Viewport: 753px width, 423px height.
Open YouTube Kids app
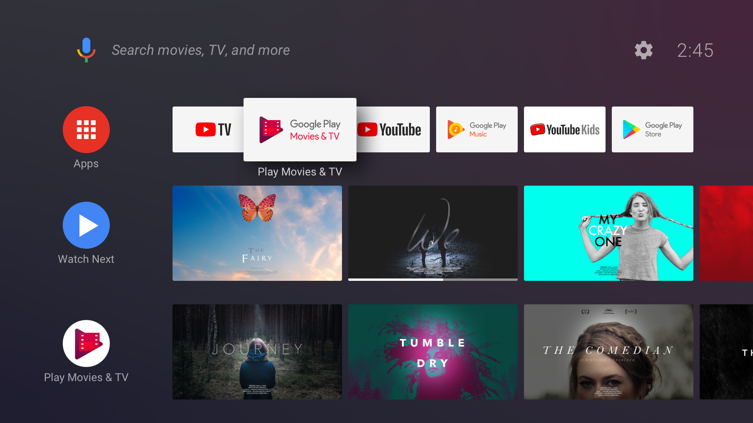[565, 130]
